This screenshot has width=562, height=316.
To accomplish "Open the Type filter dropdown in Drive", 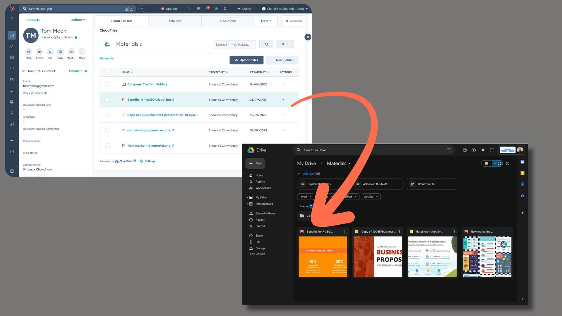I will point(306,197).
